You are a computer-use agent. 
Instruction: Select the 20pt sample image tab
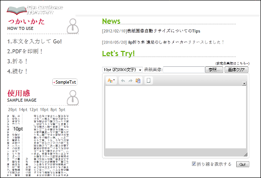[x=13, y=110]
